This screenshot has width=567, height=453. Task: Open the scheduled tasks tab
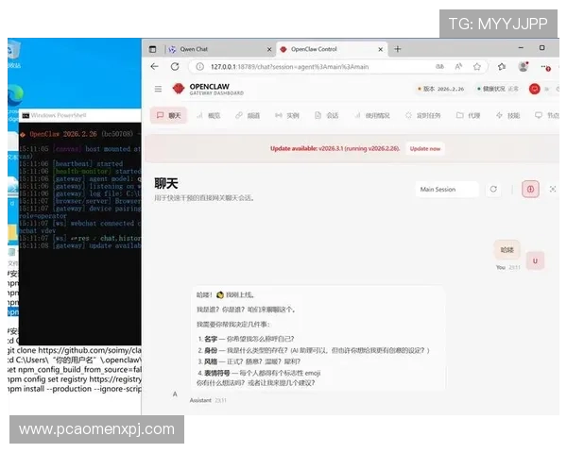pos(423,115)
